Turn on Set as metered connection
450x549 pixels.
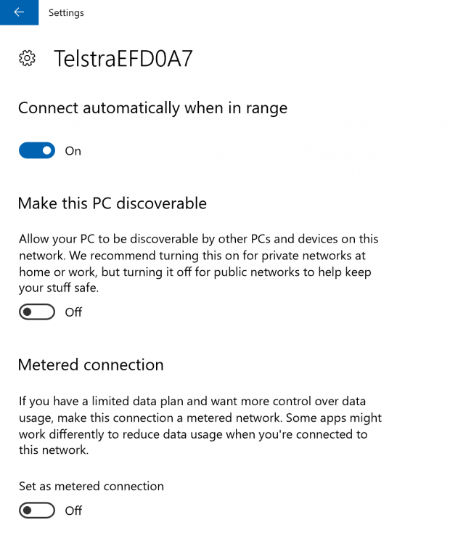[37, 511]
